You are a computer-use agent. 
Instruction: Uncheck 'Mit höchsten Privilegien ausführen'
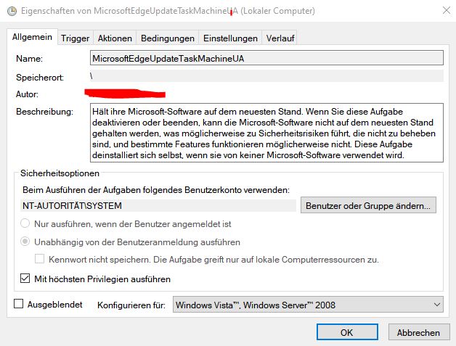tap(25, 279)
